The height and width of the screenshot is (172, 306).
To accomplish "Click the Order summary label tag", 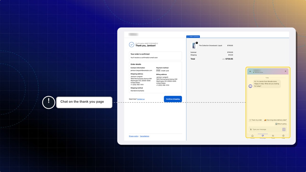I will tap(193, 37).
